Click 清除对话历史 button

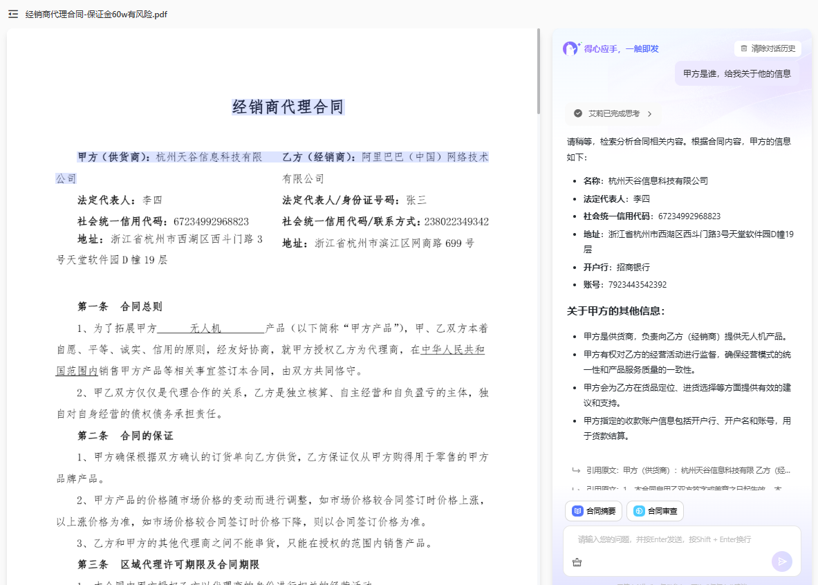(768, 48)
